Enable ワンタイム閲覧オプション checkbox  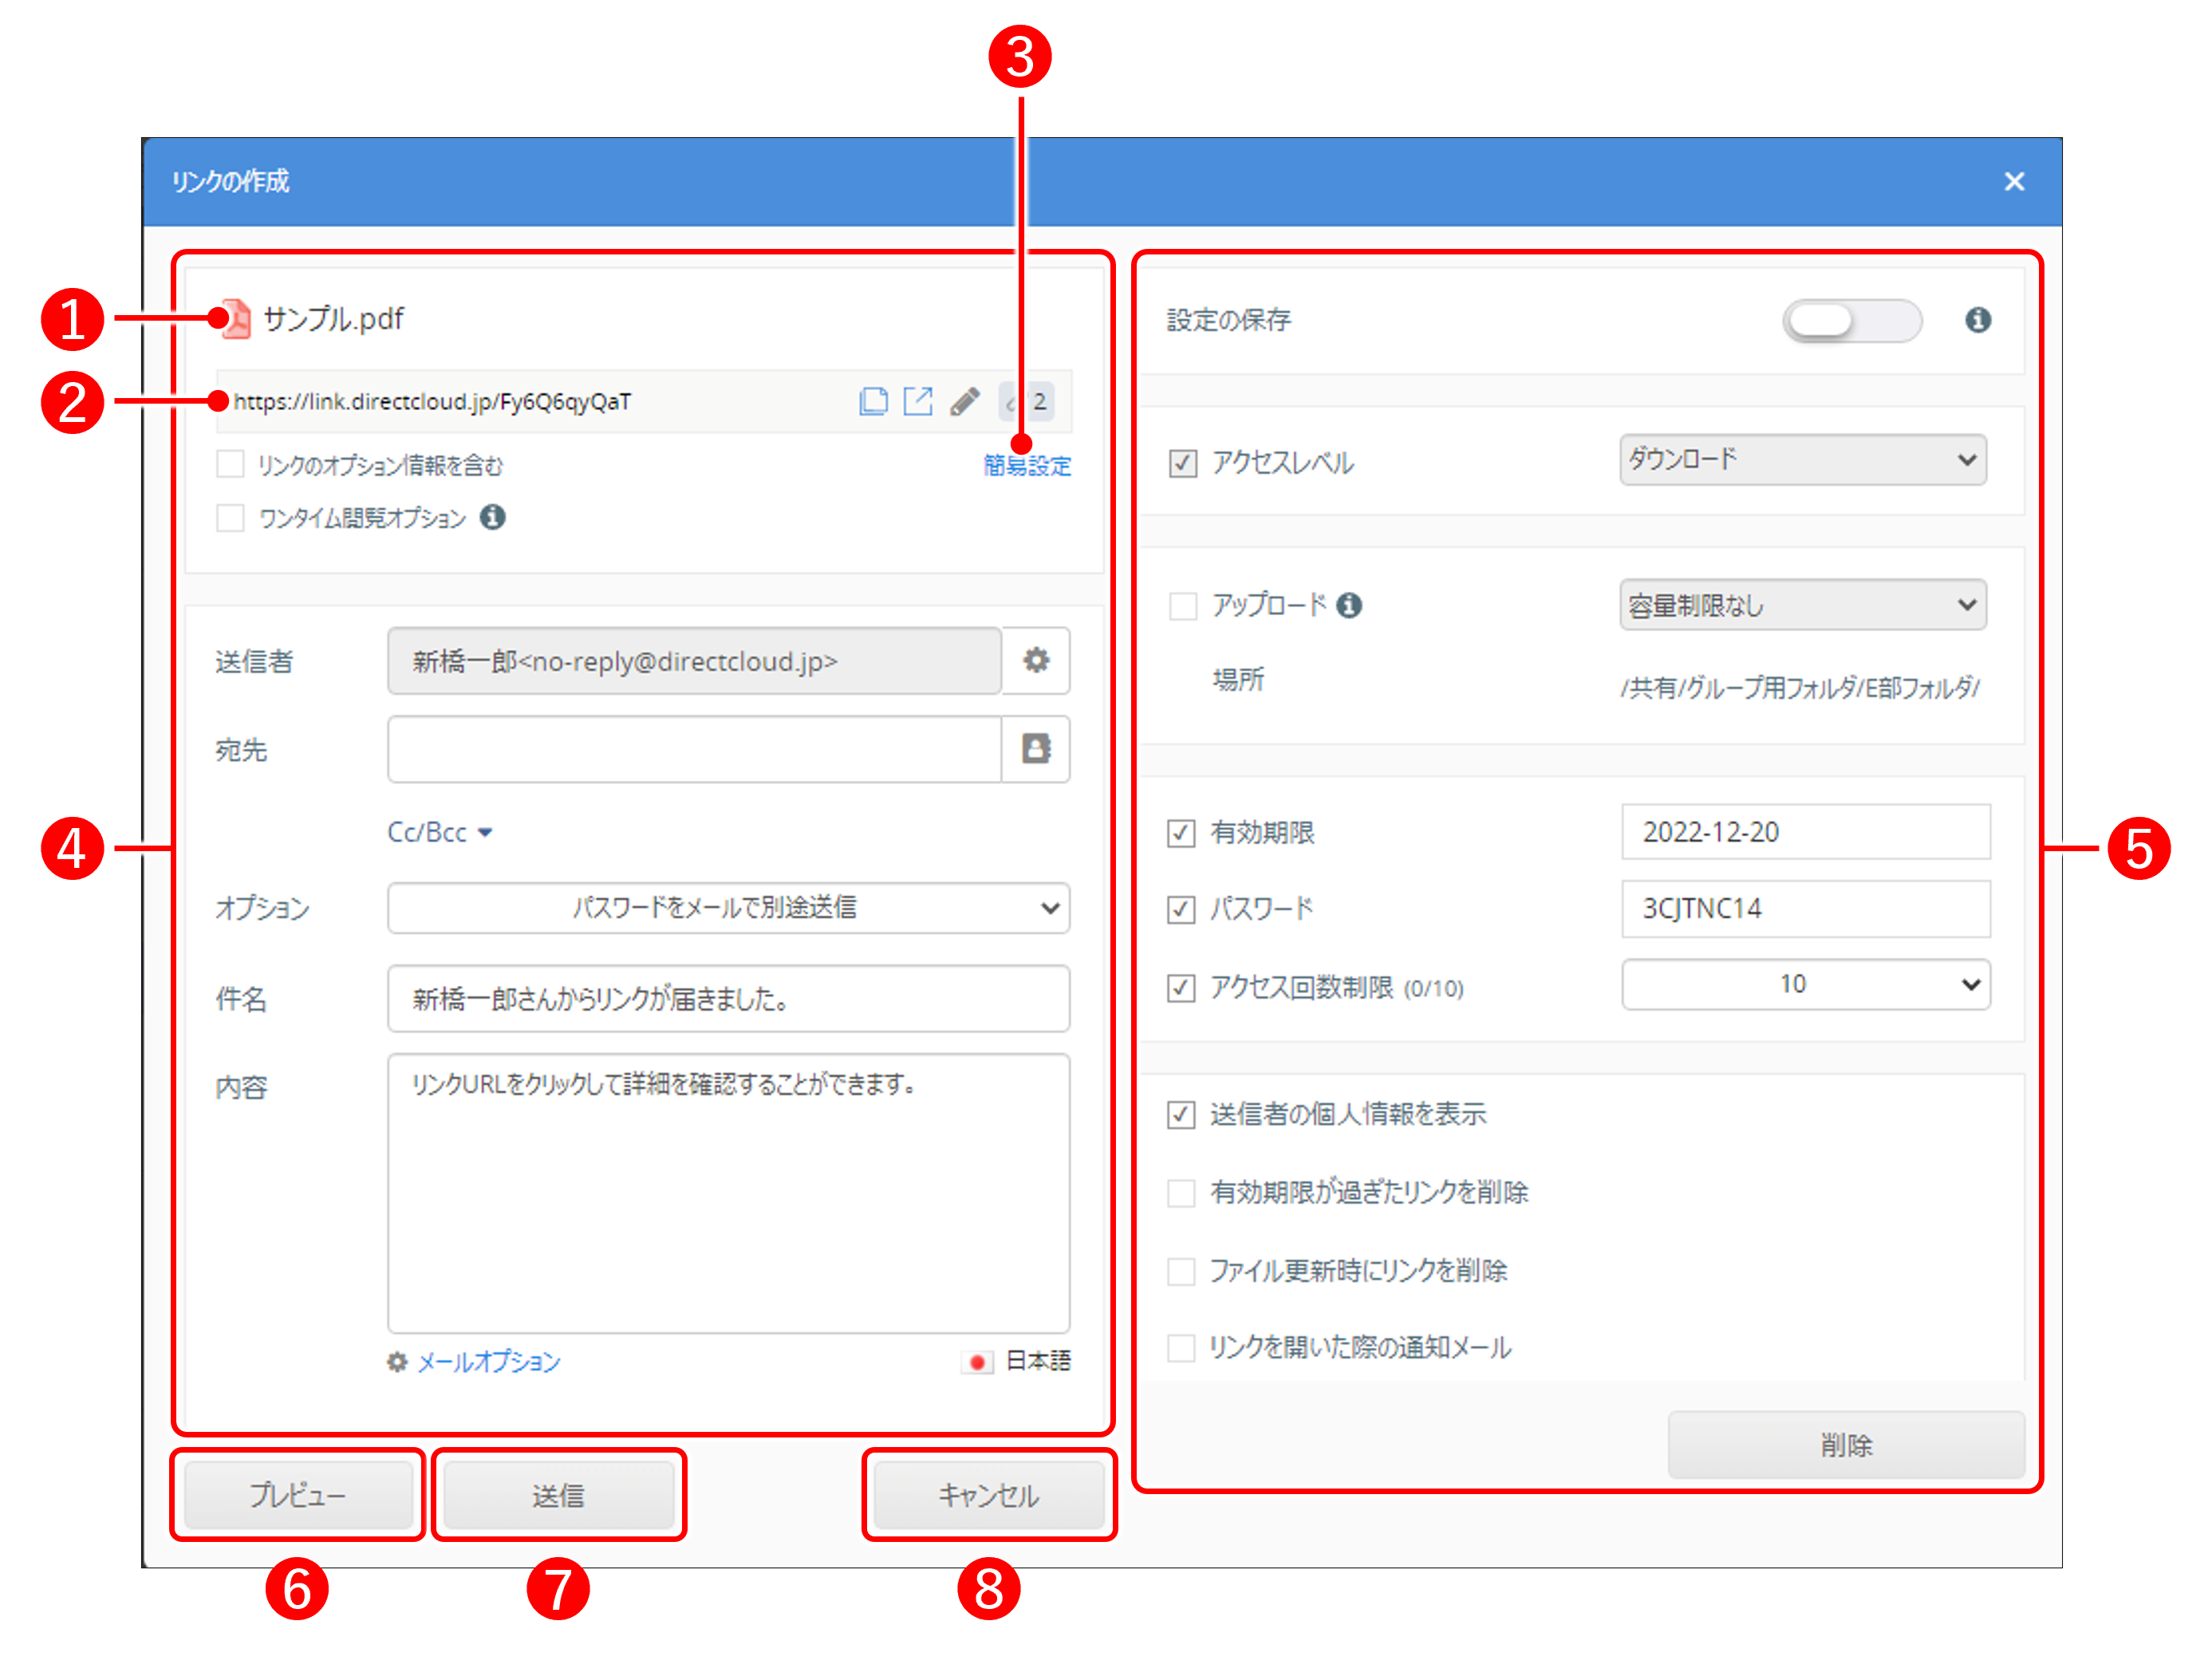tap(231, 517)
